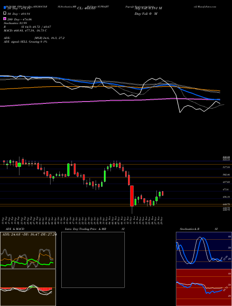Open the ADX indicator chart panel
The width and height of the screenshot is (232, 306).
[28, 250]
